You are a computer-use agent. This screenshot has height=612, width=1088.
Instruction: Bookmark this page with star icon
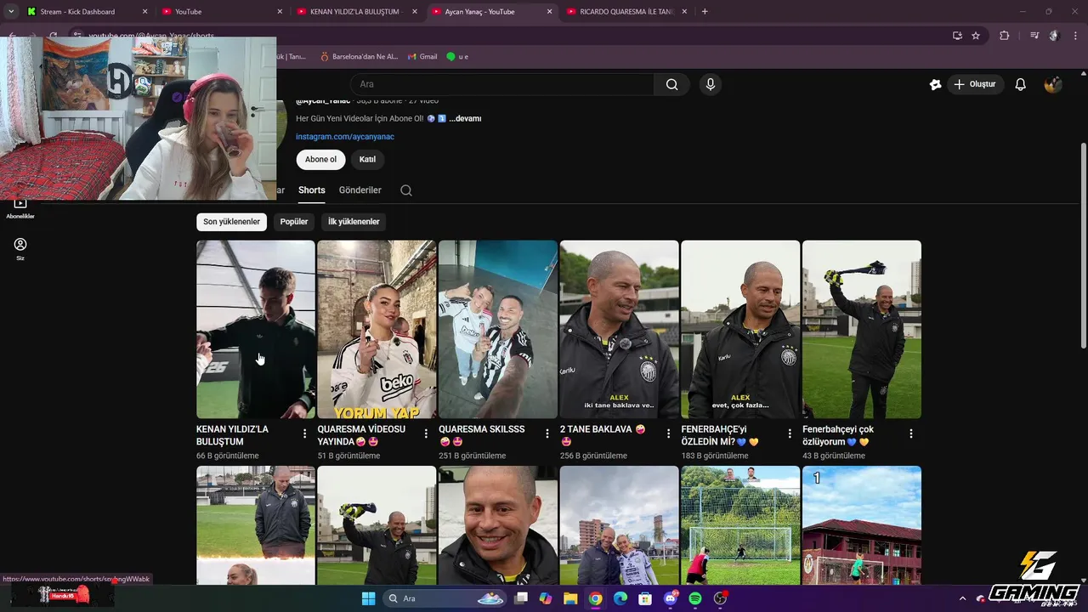(976, 36)
